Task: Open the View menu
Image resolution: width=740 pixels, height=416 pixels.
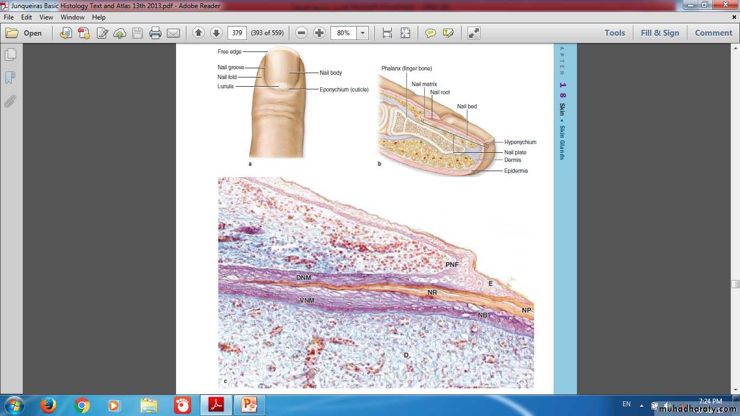Action: coord(46,17)
